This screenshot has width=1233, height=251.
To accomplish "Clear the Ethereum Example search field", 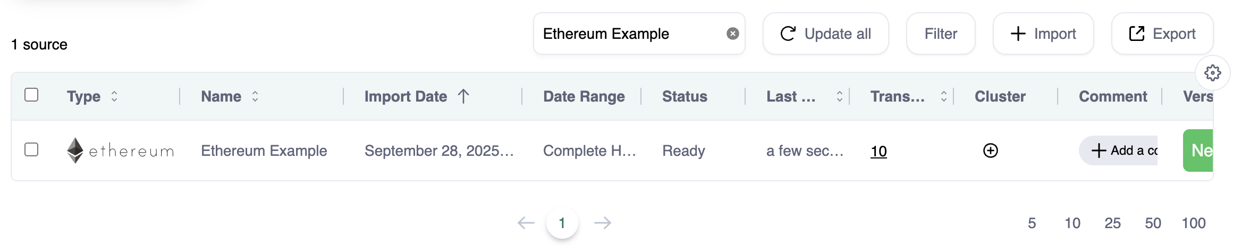I will coord(732,34).
